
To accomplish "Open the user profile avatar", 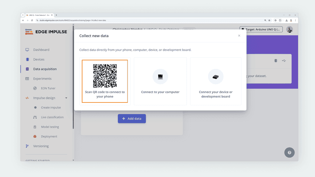I will [x=290, y=29].
